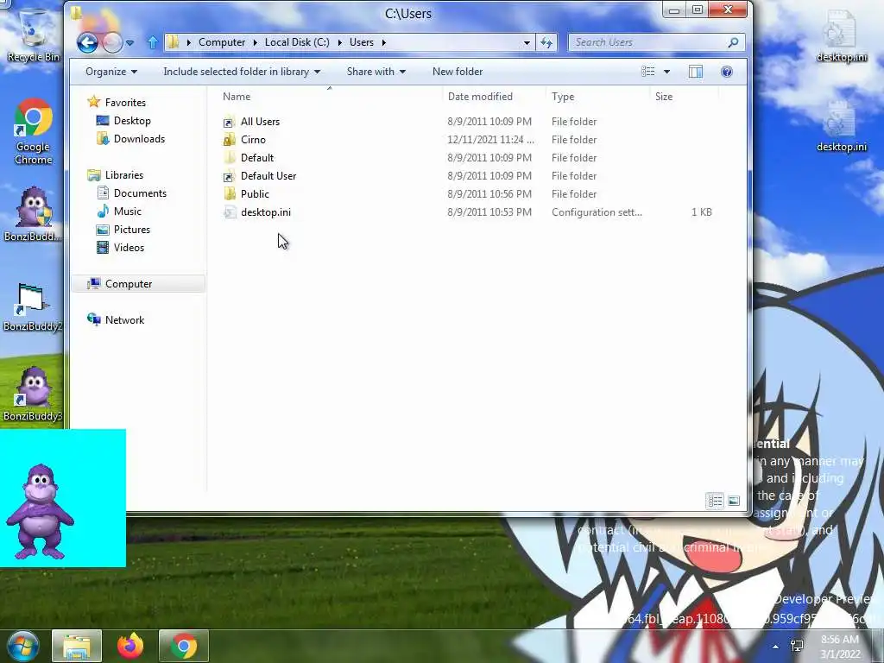The height and width of the screenshot is (663, 884).
Task: Select the locked Cirno folder
Action: pos(253,139)
